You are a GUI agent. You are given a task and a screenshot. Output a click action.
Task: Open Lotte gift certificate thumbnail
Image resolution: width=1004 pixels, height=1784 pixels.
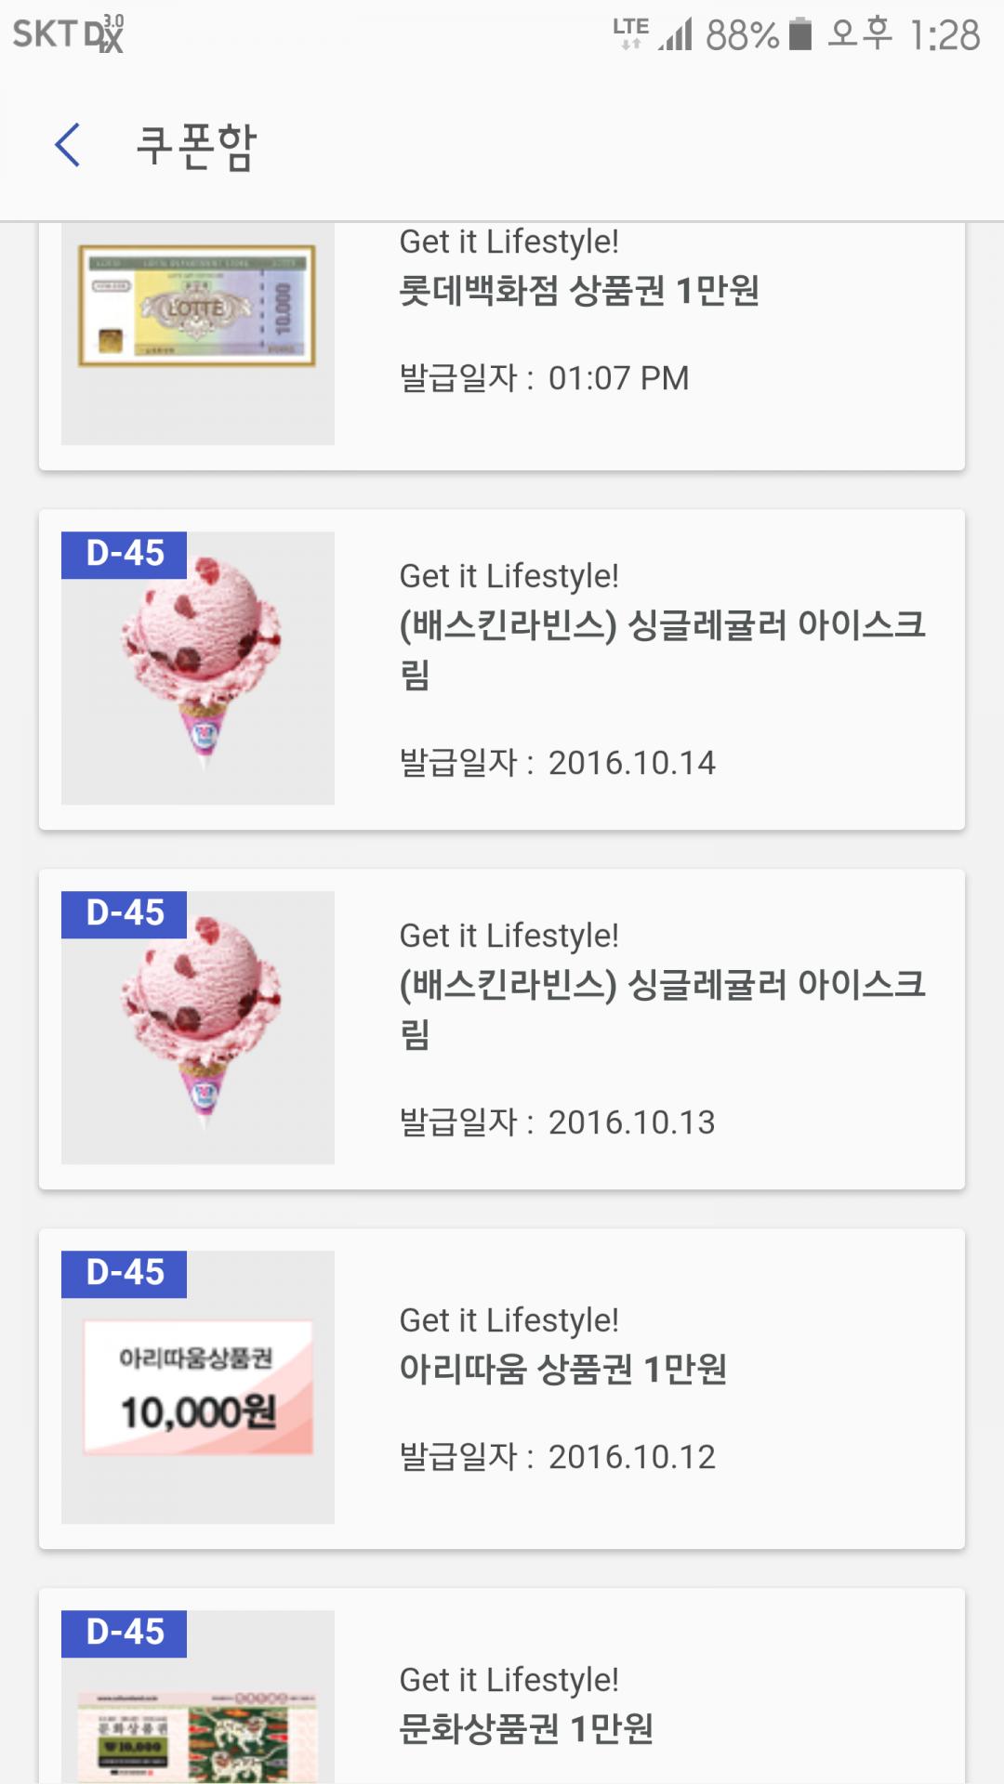point(197,307)
